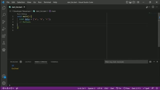Switch to the Output panel tab
The width and height of the screenshot is (160, 90).
pyautogui.click(x=28, y=62)
